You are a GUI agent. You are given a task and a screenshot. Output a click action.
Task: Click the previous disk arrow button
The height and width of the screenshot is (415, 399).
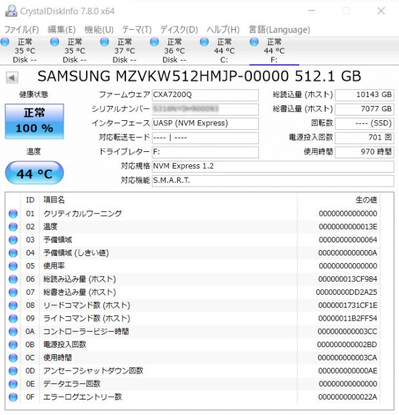pyautogui.click(x=12, y=78)
